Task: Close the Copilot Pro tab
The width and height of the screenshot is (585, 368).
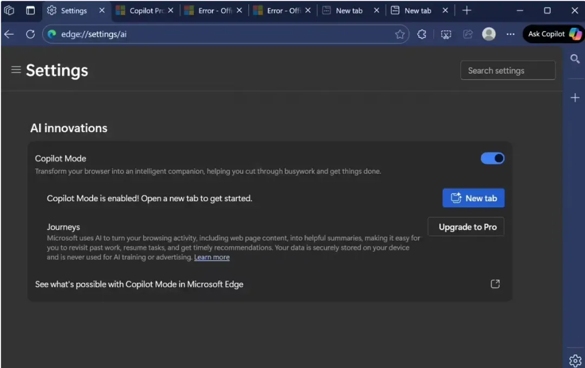Action: (x=171, y=10)
